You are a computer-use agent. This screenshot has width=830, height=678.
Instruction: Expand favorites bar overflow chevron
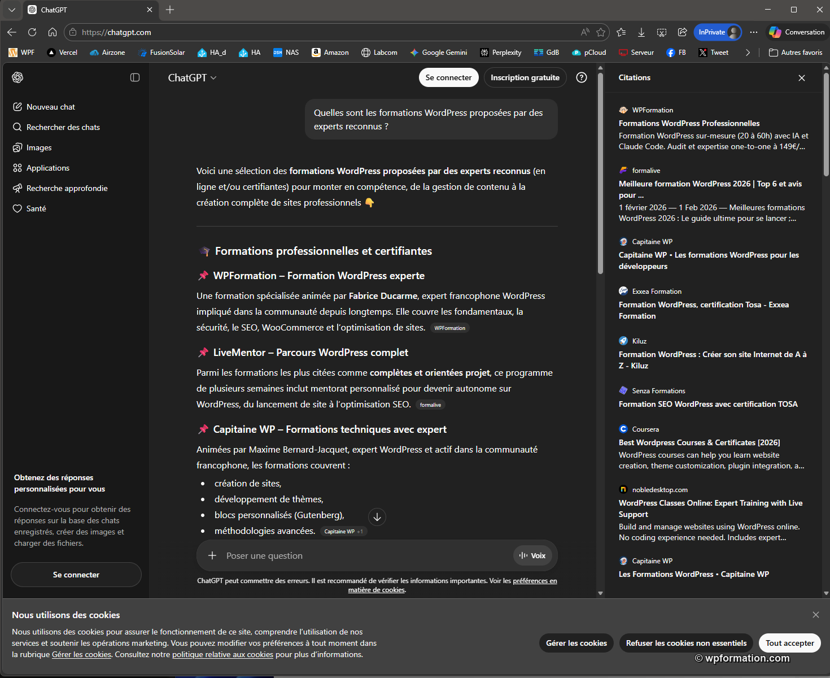click(x=748, y=53)
